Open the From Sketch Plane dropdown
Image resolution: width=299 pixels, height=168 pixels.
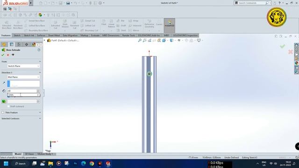point(23,66)
